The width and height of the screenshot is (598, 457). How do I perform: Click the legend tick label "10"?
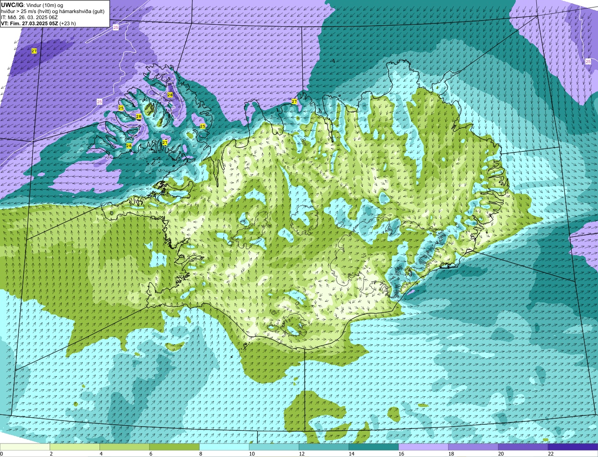click(x=252, y=454)
